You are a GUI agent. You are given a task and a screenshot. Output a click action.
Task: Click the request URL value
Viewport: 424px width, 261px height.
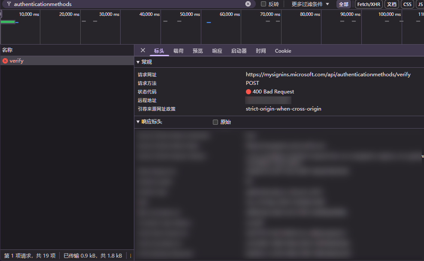click(x=328, y=75)
